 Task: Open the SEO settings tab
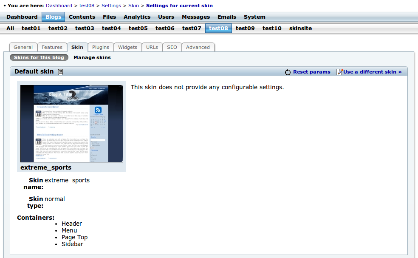tap(172, 47)
